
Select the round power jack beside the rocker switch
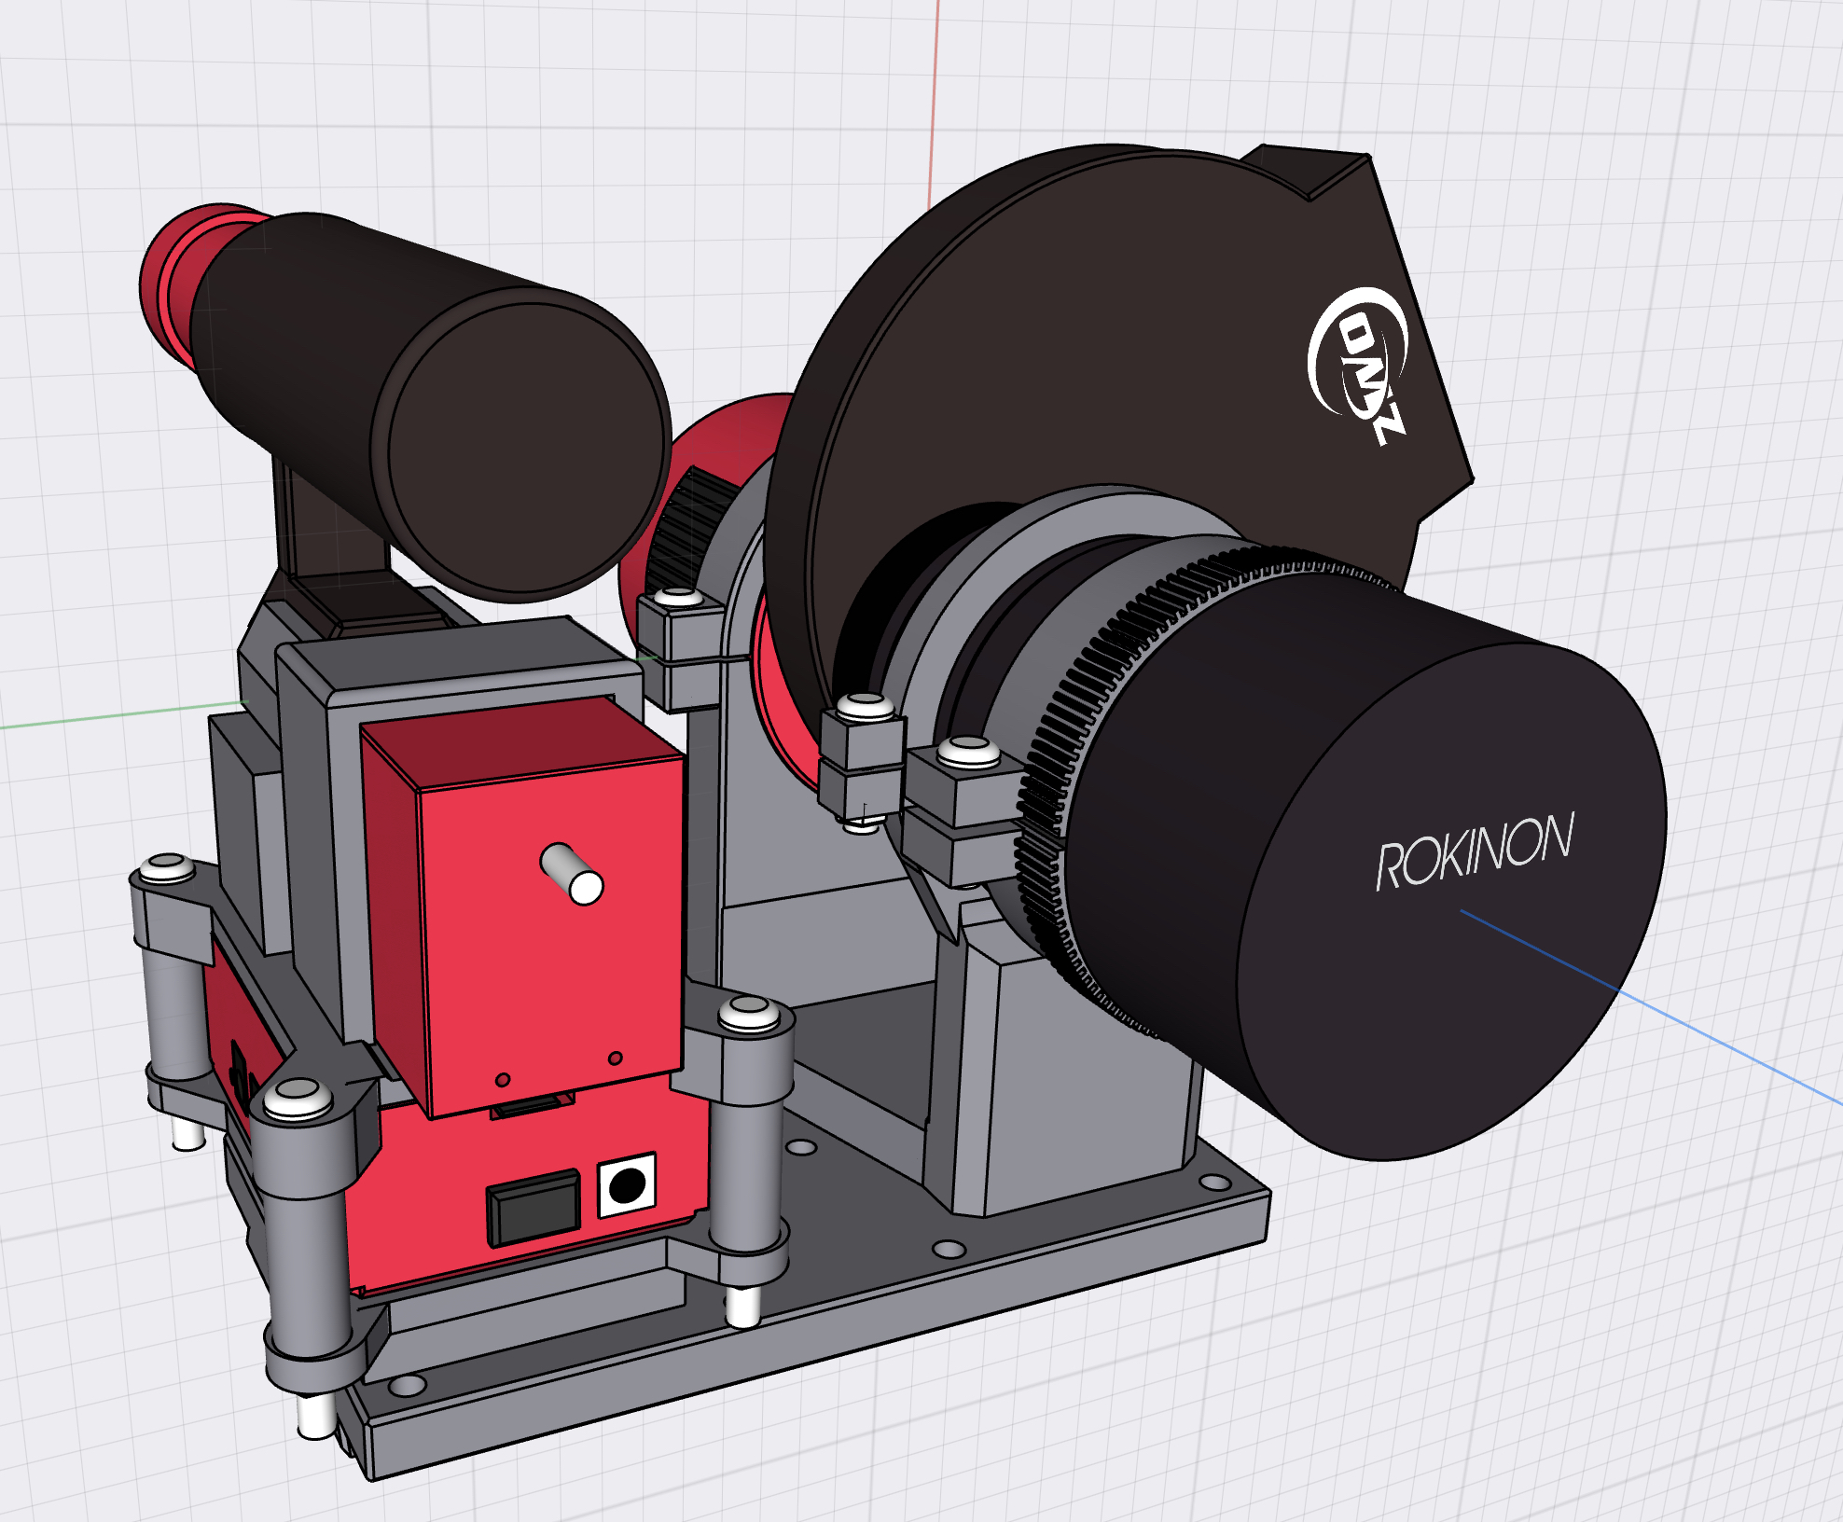click(627, 1185)
